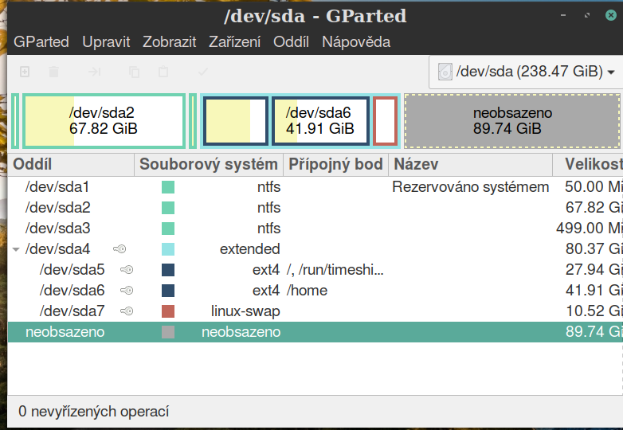Click the Apply operations checkmark icon
The width and height of the screenshot is (623, 430).
point(203,72)
